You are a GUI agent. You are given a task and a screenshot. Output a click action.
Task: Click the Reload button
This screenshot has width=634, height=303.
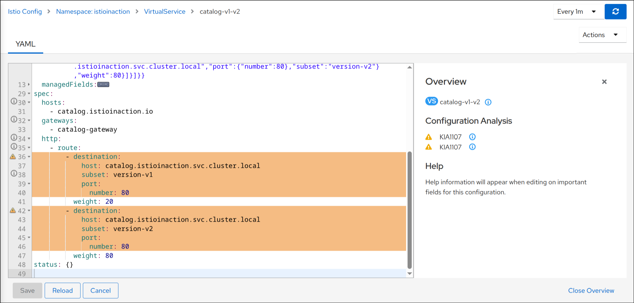[x=62, y=291]
